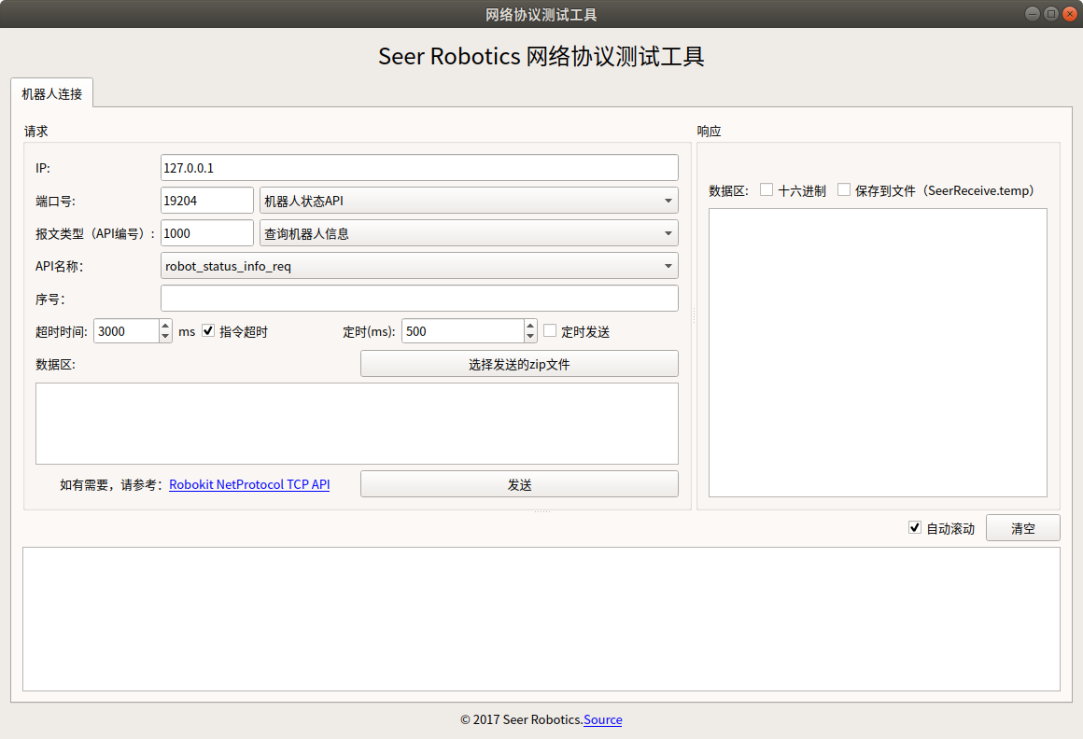The image size is (1083, 739).
Task: Decrease the timeout value with down arrow
Action: point(166,337)
